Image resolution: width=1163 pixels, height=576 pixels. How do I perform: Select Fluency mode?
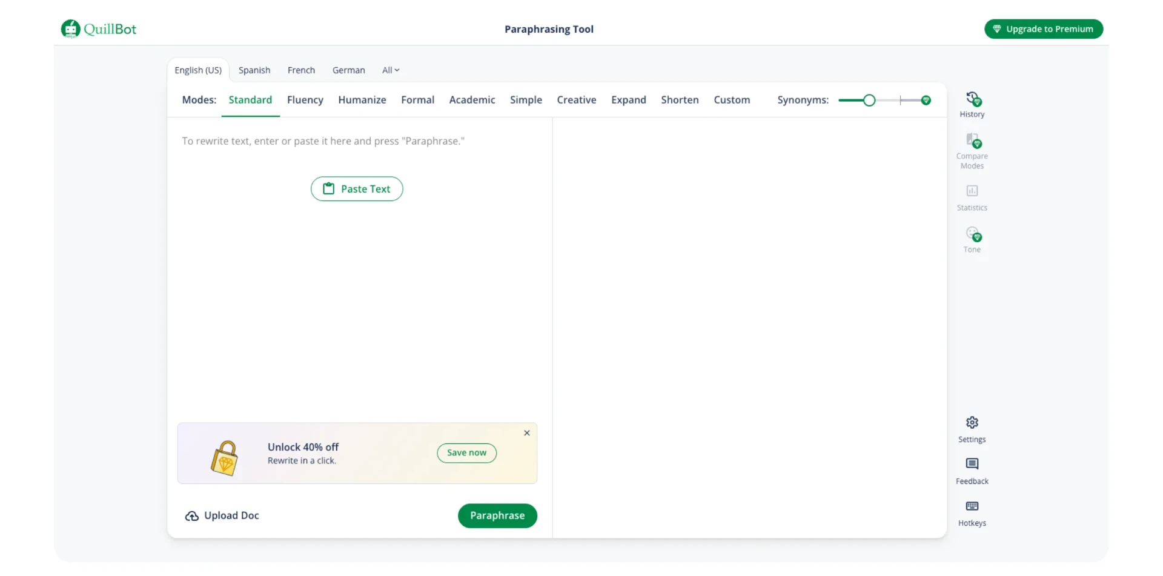(305, 100)
